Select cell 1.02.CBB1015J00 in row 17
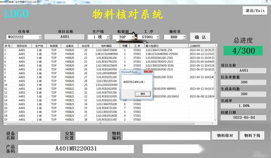This screenshot has height=158, width=271. point(106,112)
